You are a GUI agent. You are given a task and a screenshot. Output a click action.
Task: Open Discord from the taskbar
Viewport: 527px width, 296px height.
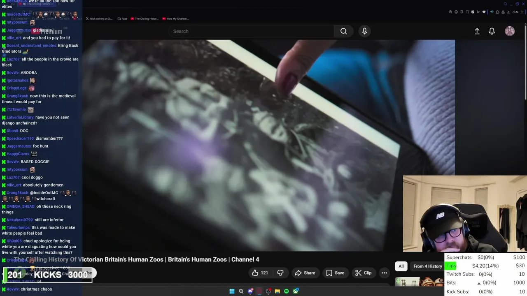pyautogui.click(x=250, y=291)
